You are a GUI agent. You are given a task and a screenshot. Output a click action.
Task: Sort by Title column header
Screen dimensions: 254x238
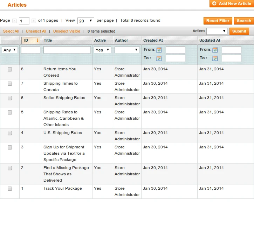[48, 41]
